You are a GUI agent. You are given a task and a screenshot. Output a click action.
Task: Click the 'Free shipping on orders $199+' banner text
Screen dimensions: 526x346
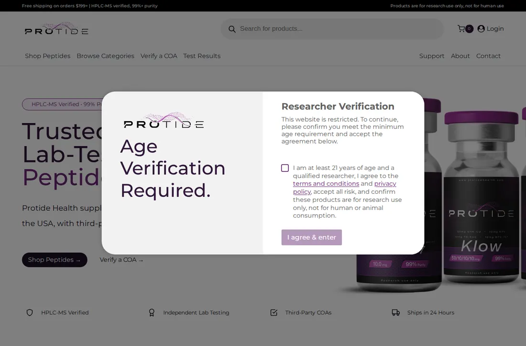tap(55, 6)
